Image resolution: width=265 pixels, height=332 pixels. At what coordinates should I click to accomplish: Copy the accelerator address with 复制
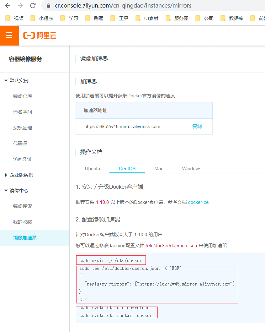click(x=197, y=126)
